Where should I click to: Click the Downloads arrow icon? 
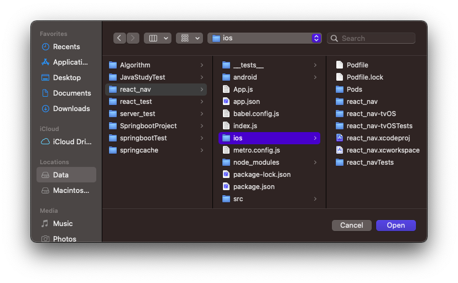click(45, 108)
